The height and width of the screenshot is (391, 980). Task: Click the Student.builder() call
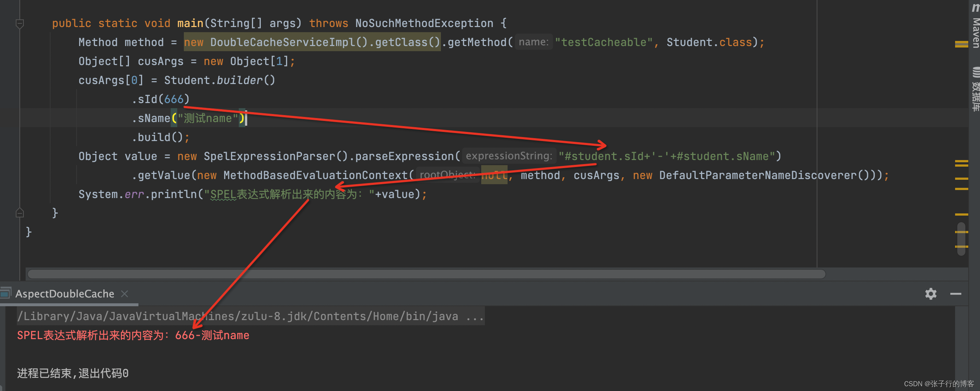(219, 80)
